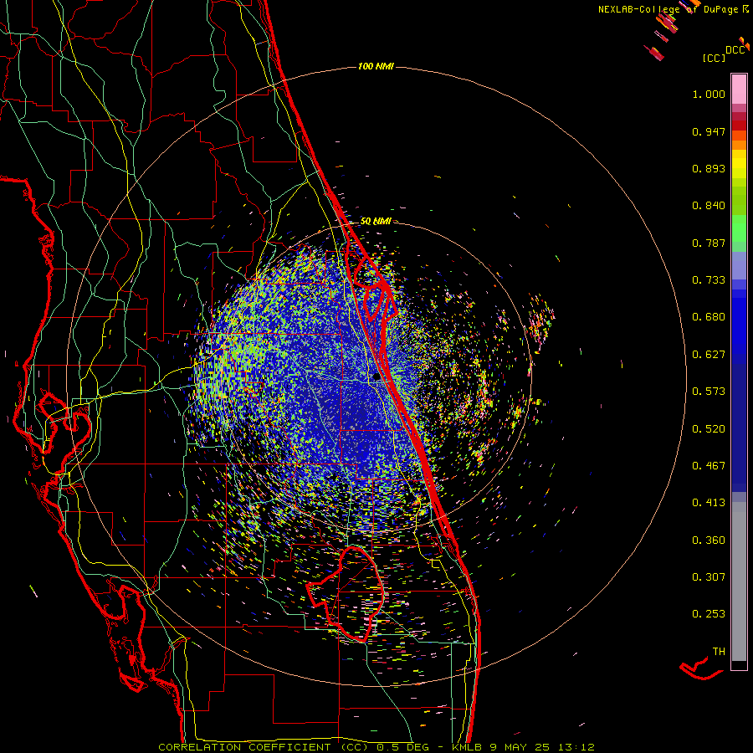The height and width of the screenshot is (753, 753).
Task: Select the 0.573 scale value
Action: 709,392
